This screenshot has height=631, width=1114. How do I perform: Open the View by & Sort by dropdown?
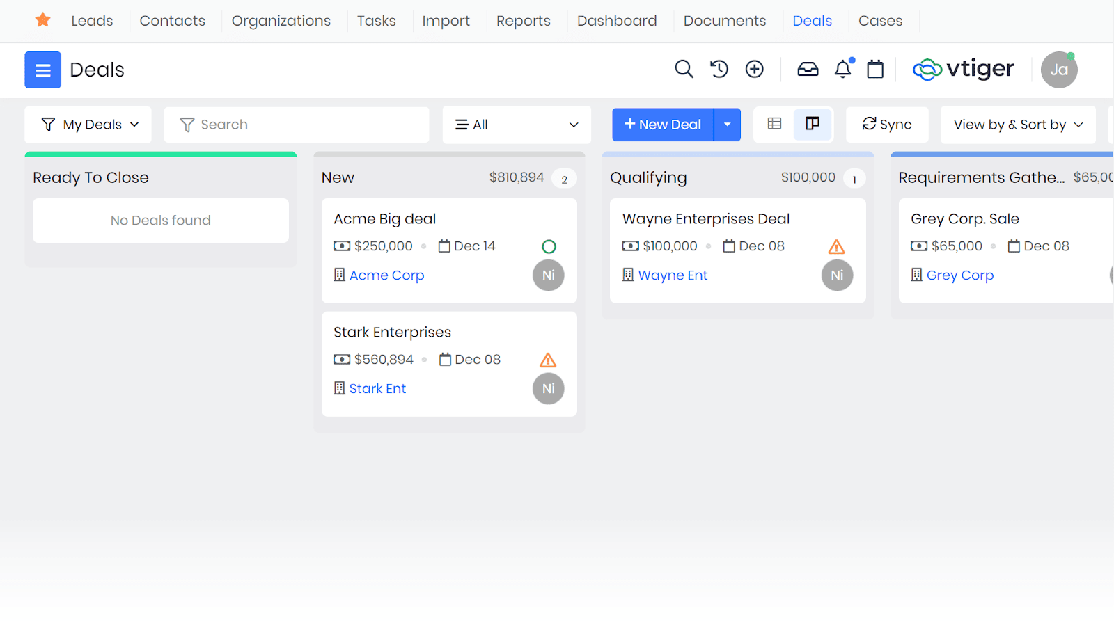coord(1018,125)
